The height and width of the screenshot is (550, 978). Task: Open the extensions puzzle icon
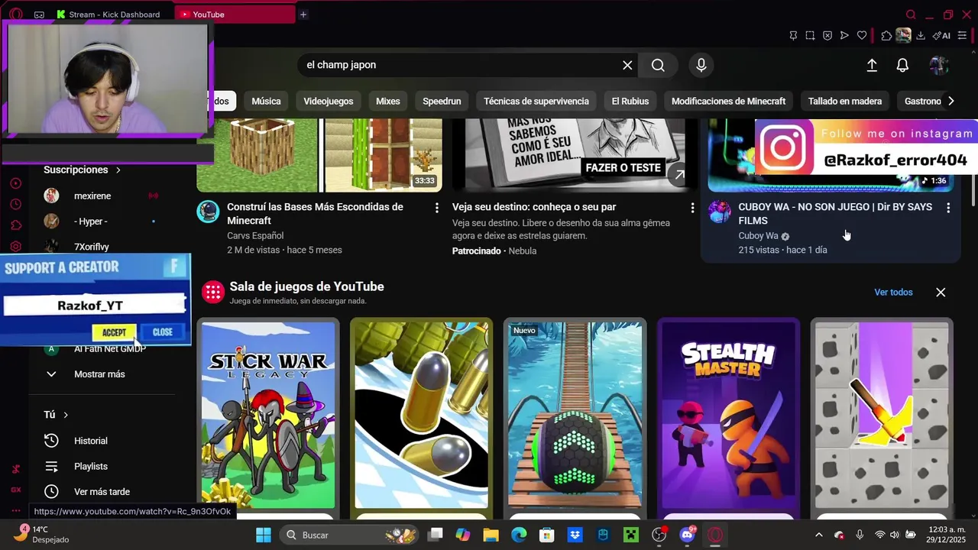pos(886,36)
